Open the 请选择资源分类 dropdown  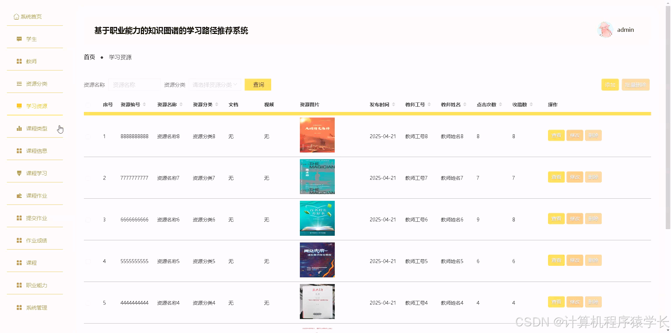coord(215,85)
